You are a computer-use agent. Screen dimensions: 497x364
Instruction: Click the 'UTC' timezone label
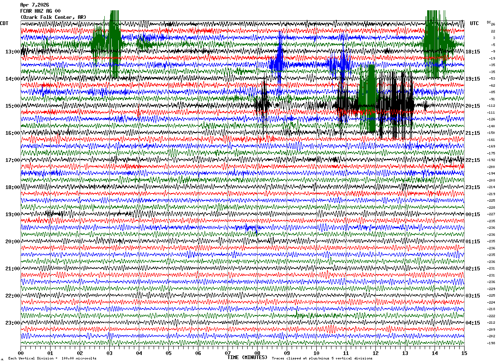[474, 23]
